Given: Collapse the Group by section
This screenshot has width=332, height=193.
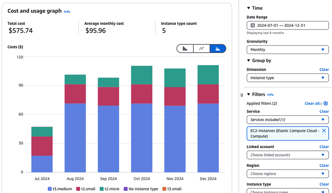Looking at the screenshot, I should (x=249, y=61).
